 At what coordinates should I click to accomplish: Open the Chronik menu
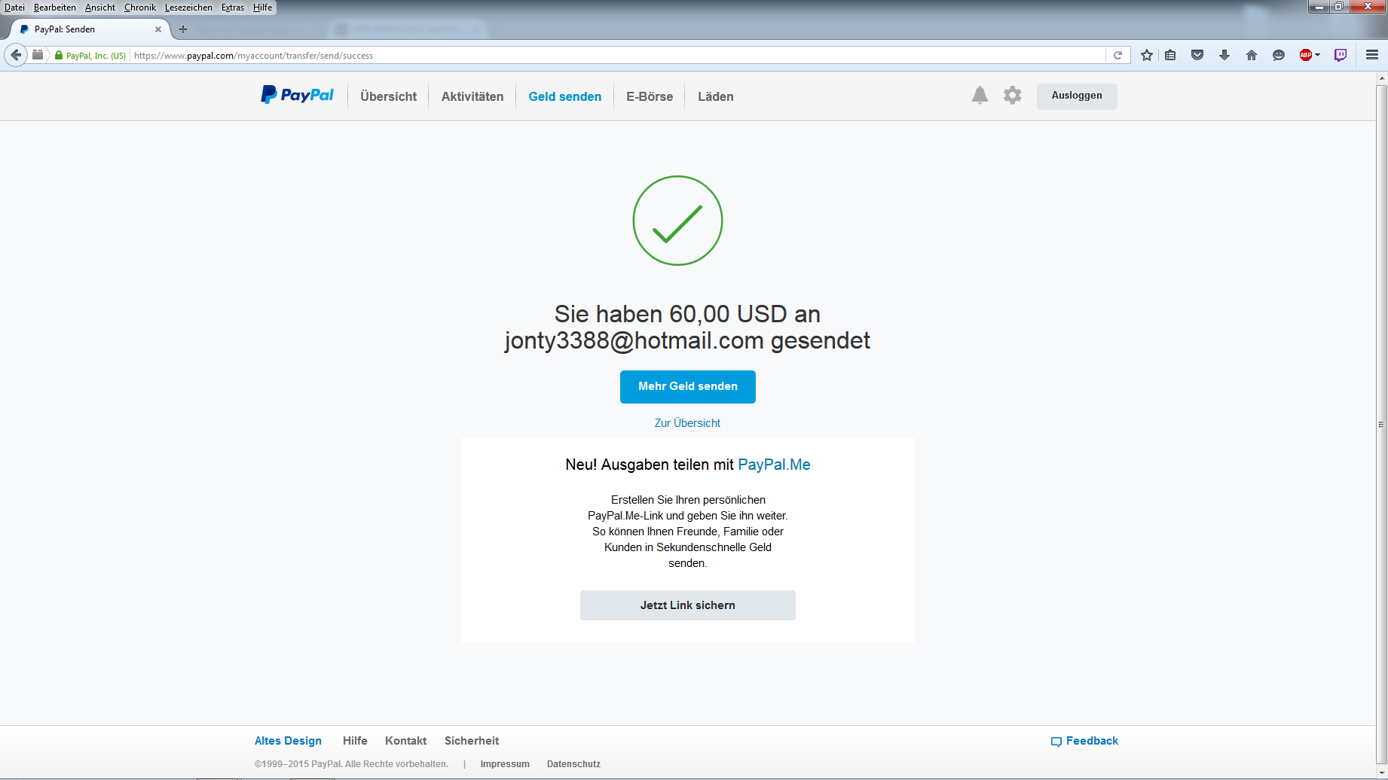coord(140,8)
